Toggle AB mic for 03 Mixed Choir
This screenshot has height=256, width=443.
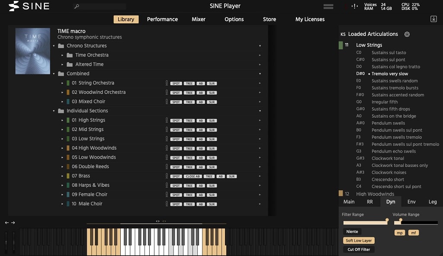(201, 102)
